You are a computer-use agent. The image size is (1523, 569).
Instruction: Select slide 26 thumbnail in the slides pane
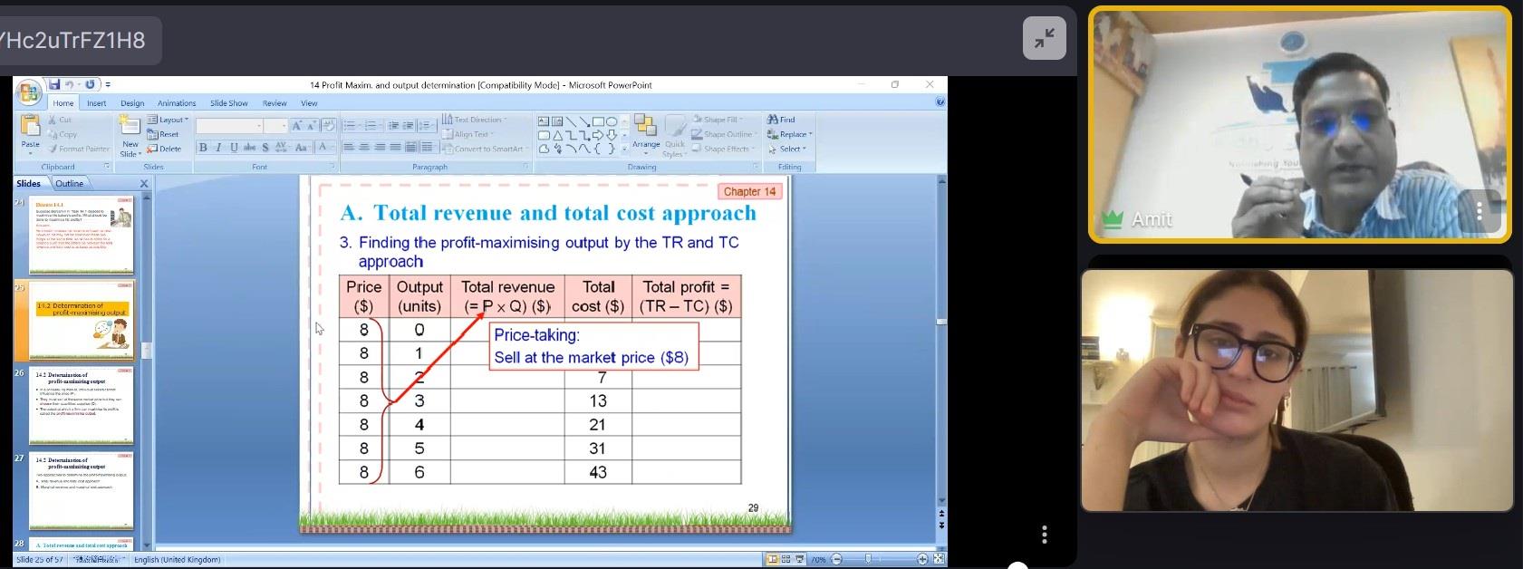click(x=82, y=405)
